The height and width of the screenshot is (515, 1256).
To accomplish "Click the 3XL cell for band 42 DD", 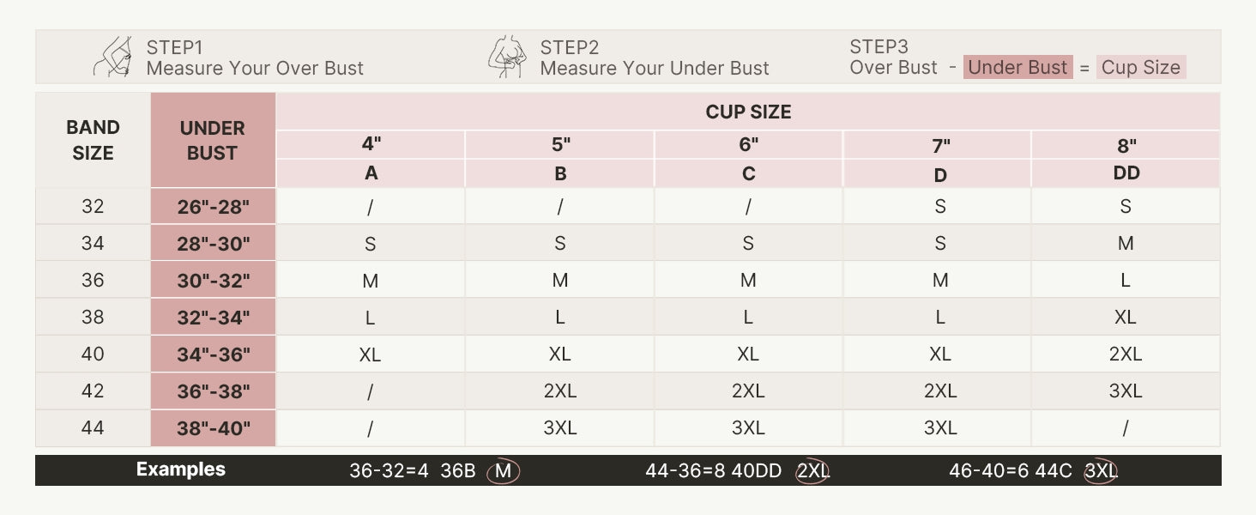I will coord(1126,391).
